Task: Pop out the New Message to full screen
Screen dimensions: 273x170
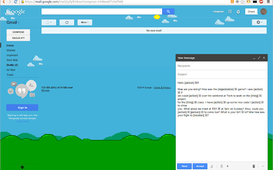Action: [x=259, y=58]
